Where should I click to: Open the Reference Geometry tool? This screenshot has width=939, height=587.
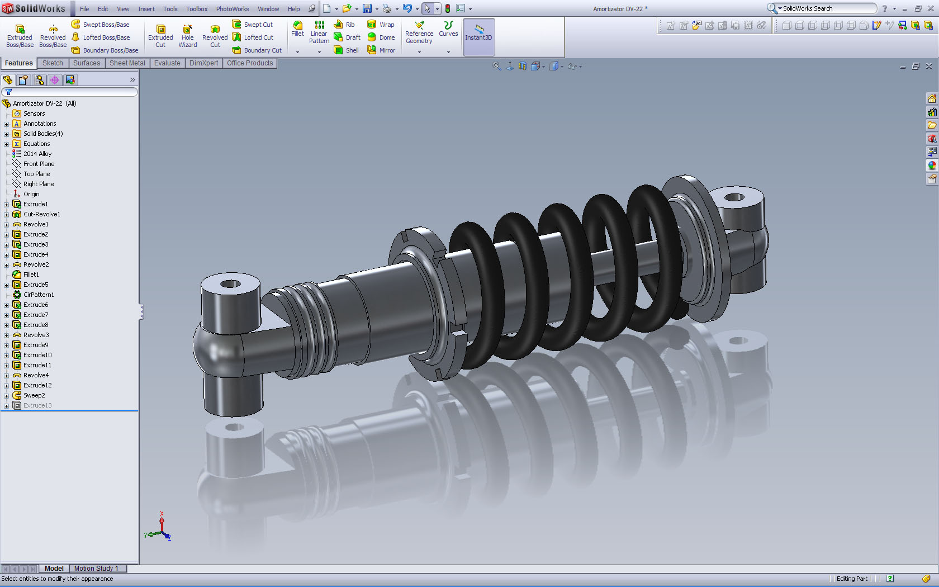pos(419,32)
